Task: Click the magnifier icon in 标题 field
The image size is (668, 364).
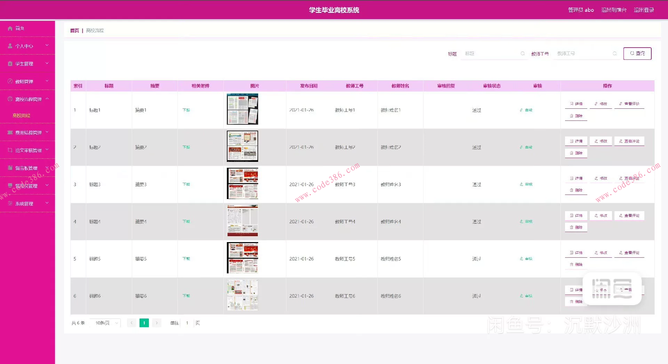Action: [x=523, y=53]
